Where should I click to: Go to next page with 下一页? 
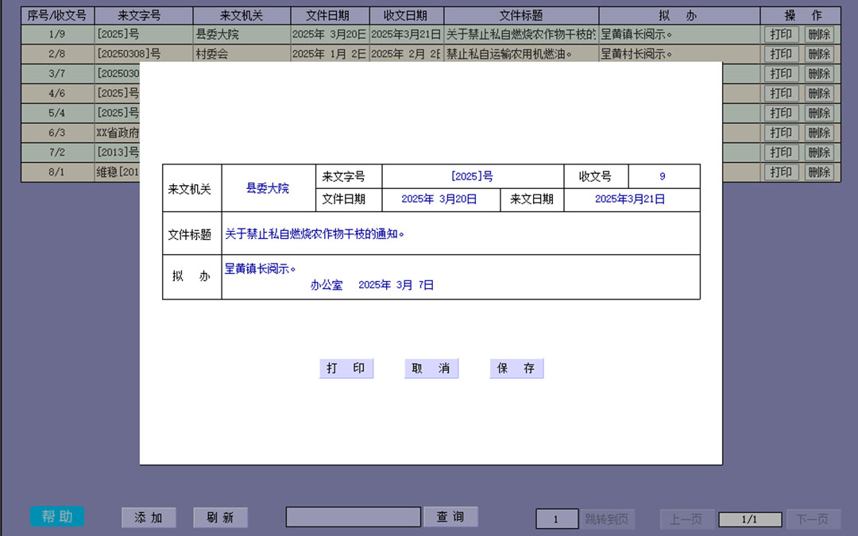click(x=813, y=519)
